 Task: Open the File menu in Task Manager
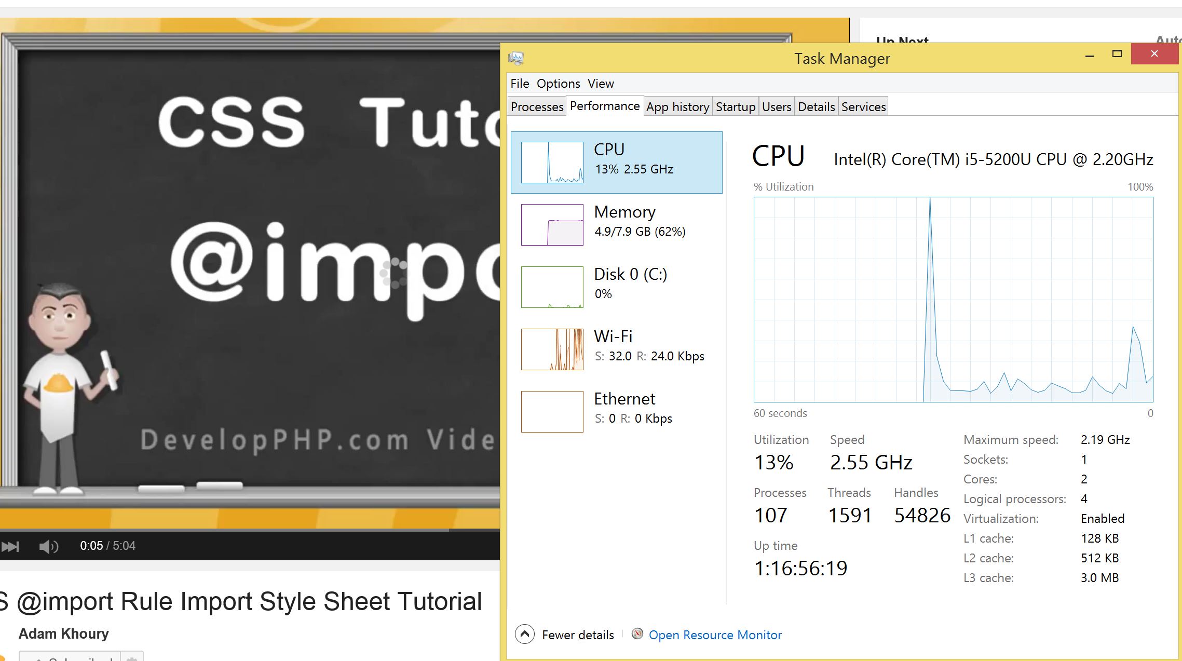point(520,84)
